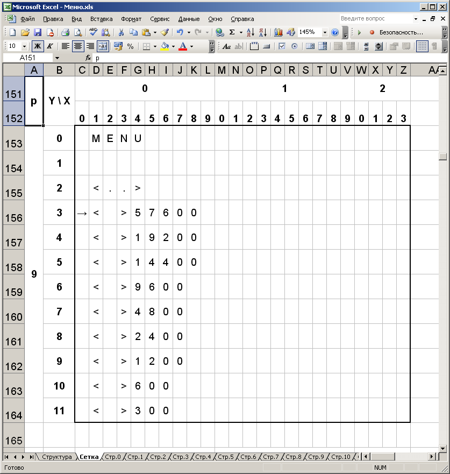Toggle the Forms grid display button
The width and height of the screenshot is (450, 474).
point(422,46)
